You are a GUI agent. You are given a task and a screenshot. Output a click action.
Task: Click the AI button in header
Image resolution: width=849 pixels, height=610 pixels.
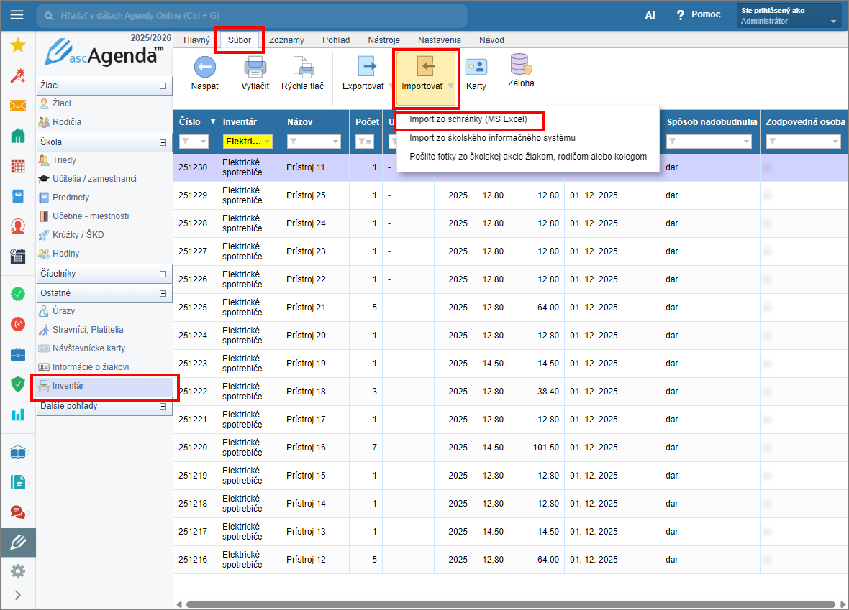[650, 15]
